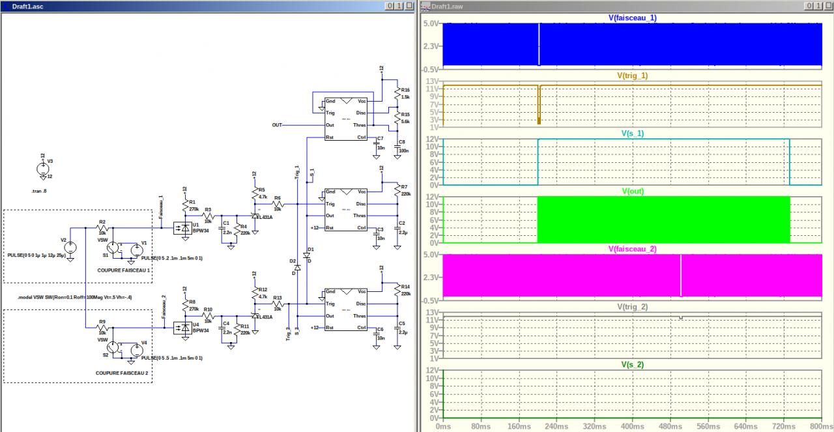Click the time axis at 400ms
834x432 pixels.
(632, 425)
